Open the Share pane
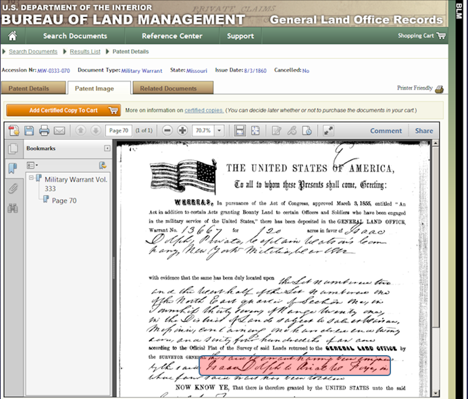 (424, 131)
